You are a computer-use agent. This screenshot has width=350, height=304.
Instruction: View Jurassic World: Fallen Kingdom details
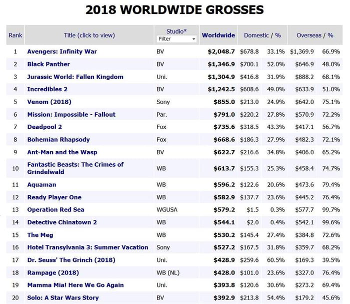click(75, 77)
